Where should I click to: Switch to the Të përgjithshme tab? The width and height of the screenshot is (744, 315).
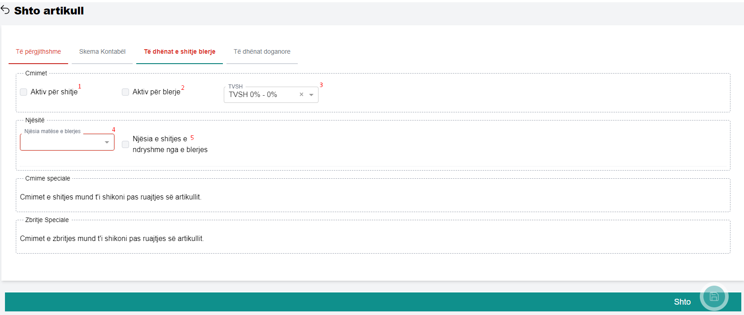pyautogui.click(x=38, y=52)
